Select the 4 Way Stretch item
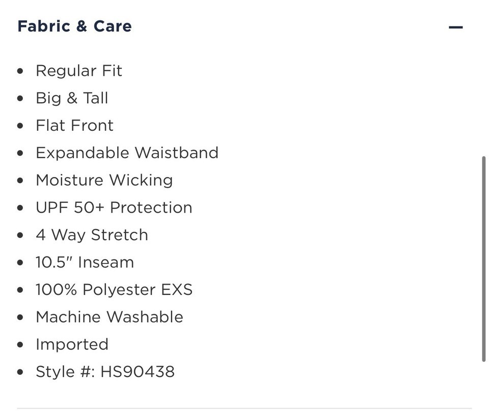This screenshot has height=412, width=489. [92, 235]
